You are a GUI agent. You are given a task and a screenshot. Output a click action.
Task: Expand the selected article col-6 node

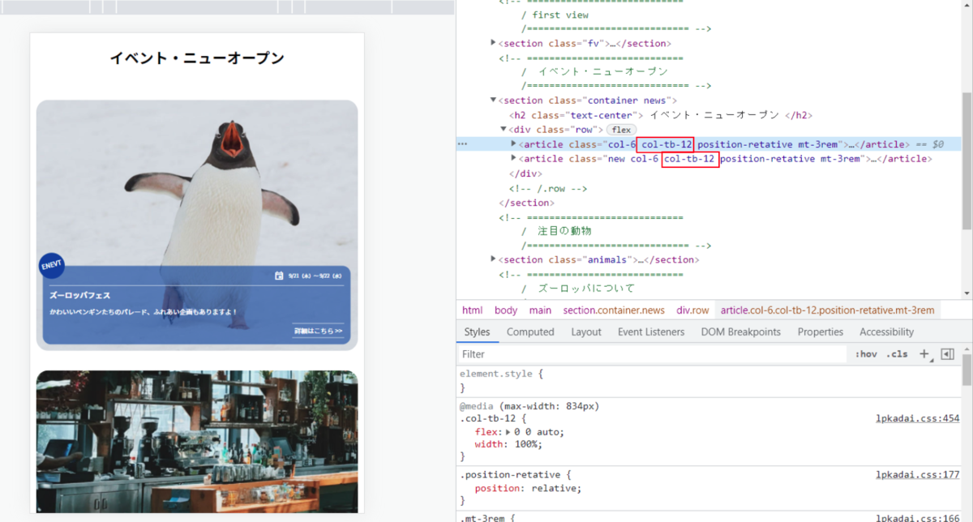[513, 144]
